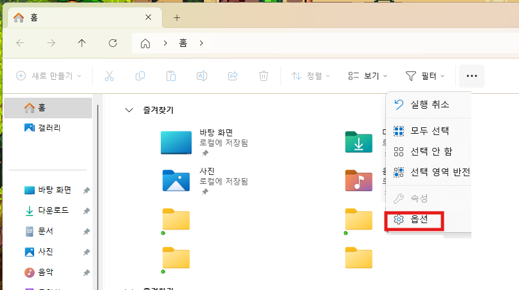519x290 pixels.
Task: Unpin 바탕 화면 using its sidebar pin
Action: click(86, 190)
